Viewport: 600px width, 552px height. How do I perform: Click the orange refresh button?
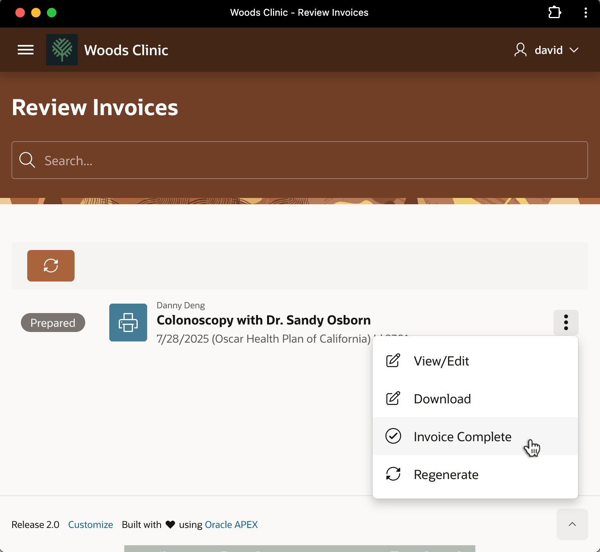pyautogui.click(x=51, y=266)
